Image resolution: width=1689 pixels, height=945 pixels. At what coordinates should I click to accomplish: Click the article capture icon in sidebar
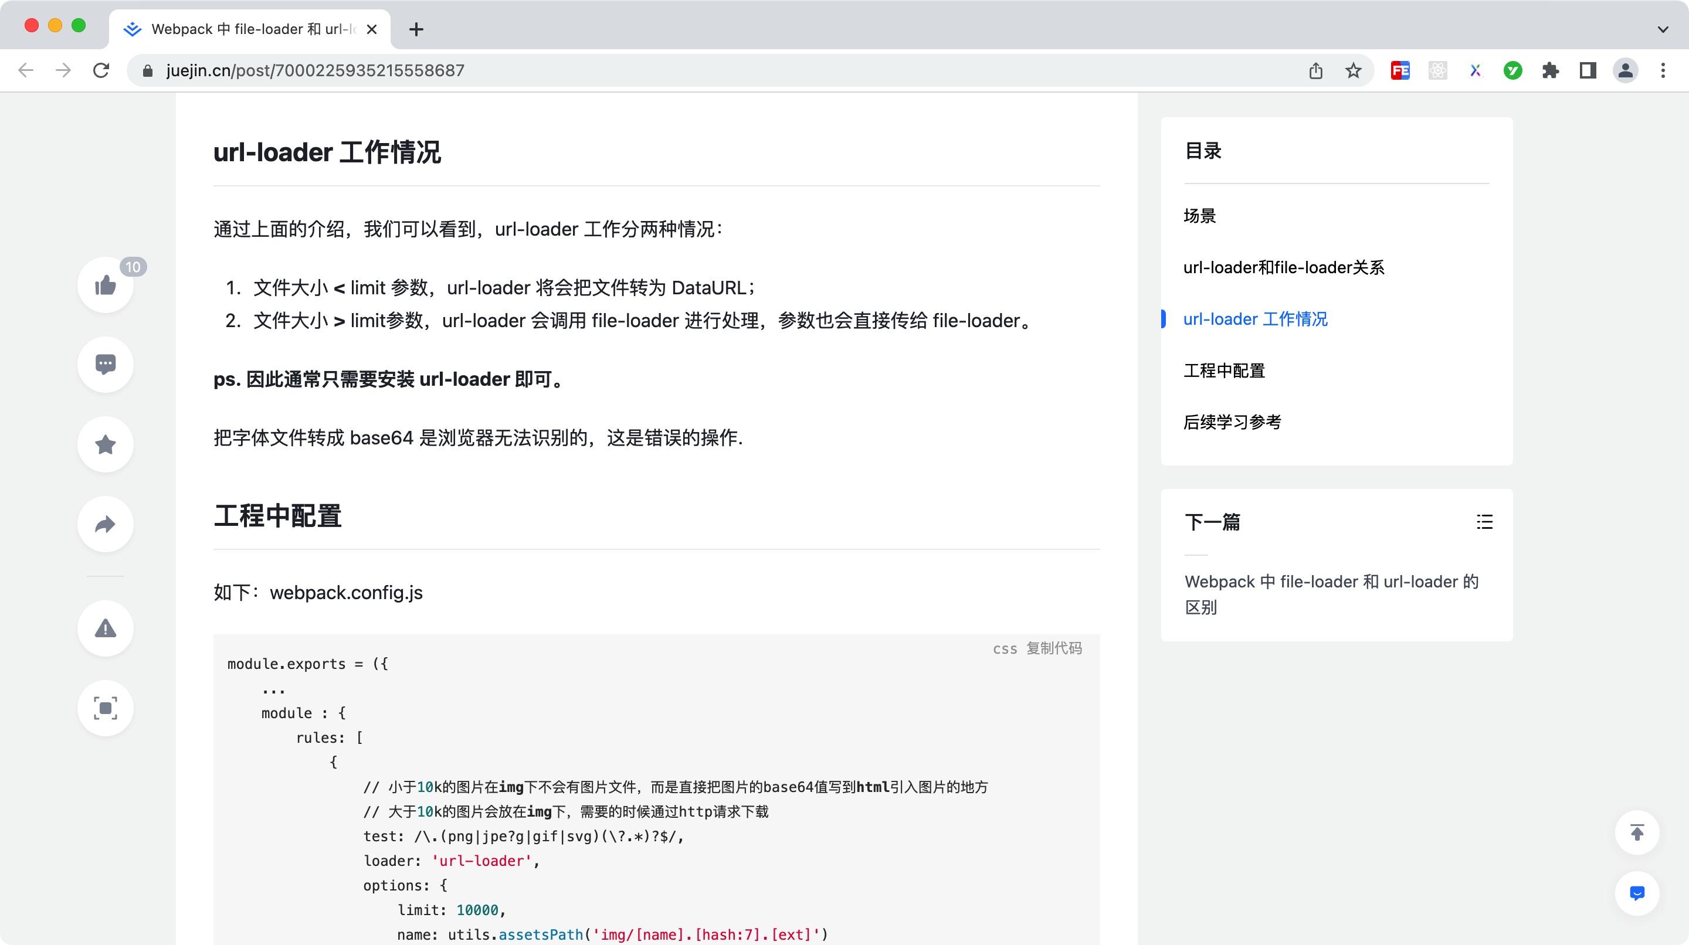coord(105,708)
